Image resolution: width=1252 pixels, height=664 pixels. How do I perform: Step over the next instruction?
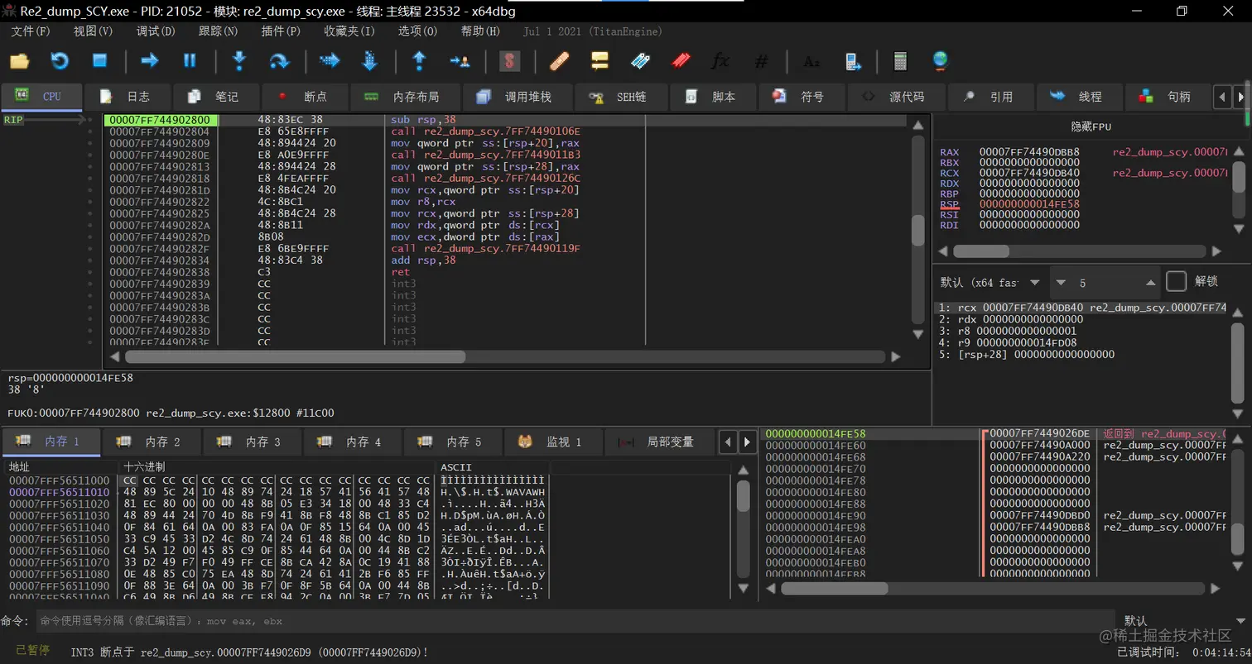click(x=279, y=60)
